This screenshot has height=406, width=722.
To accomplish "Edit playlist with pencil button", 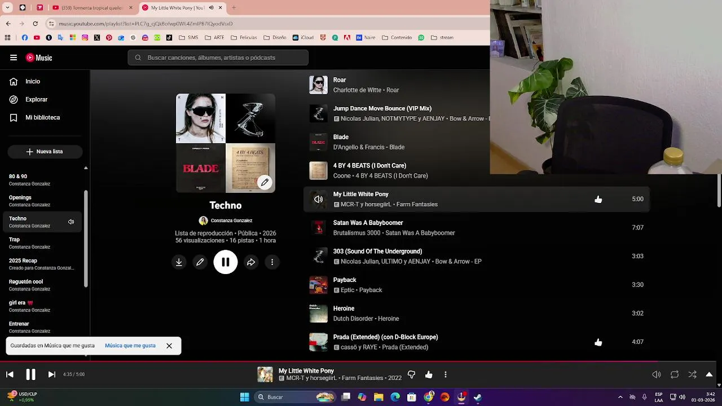I will coord(200,262).
